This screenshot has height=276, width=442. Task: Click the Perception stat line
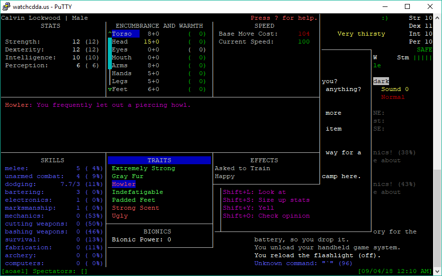point(52,65)
